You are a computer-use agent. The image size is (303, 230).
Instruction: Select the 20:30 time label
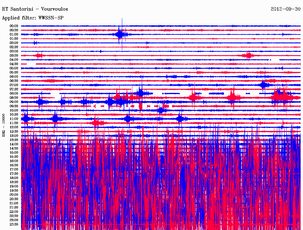coord(14,199)
